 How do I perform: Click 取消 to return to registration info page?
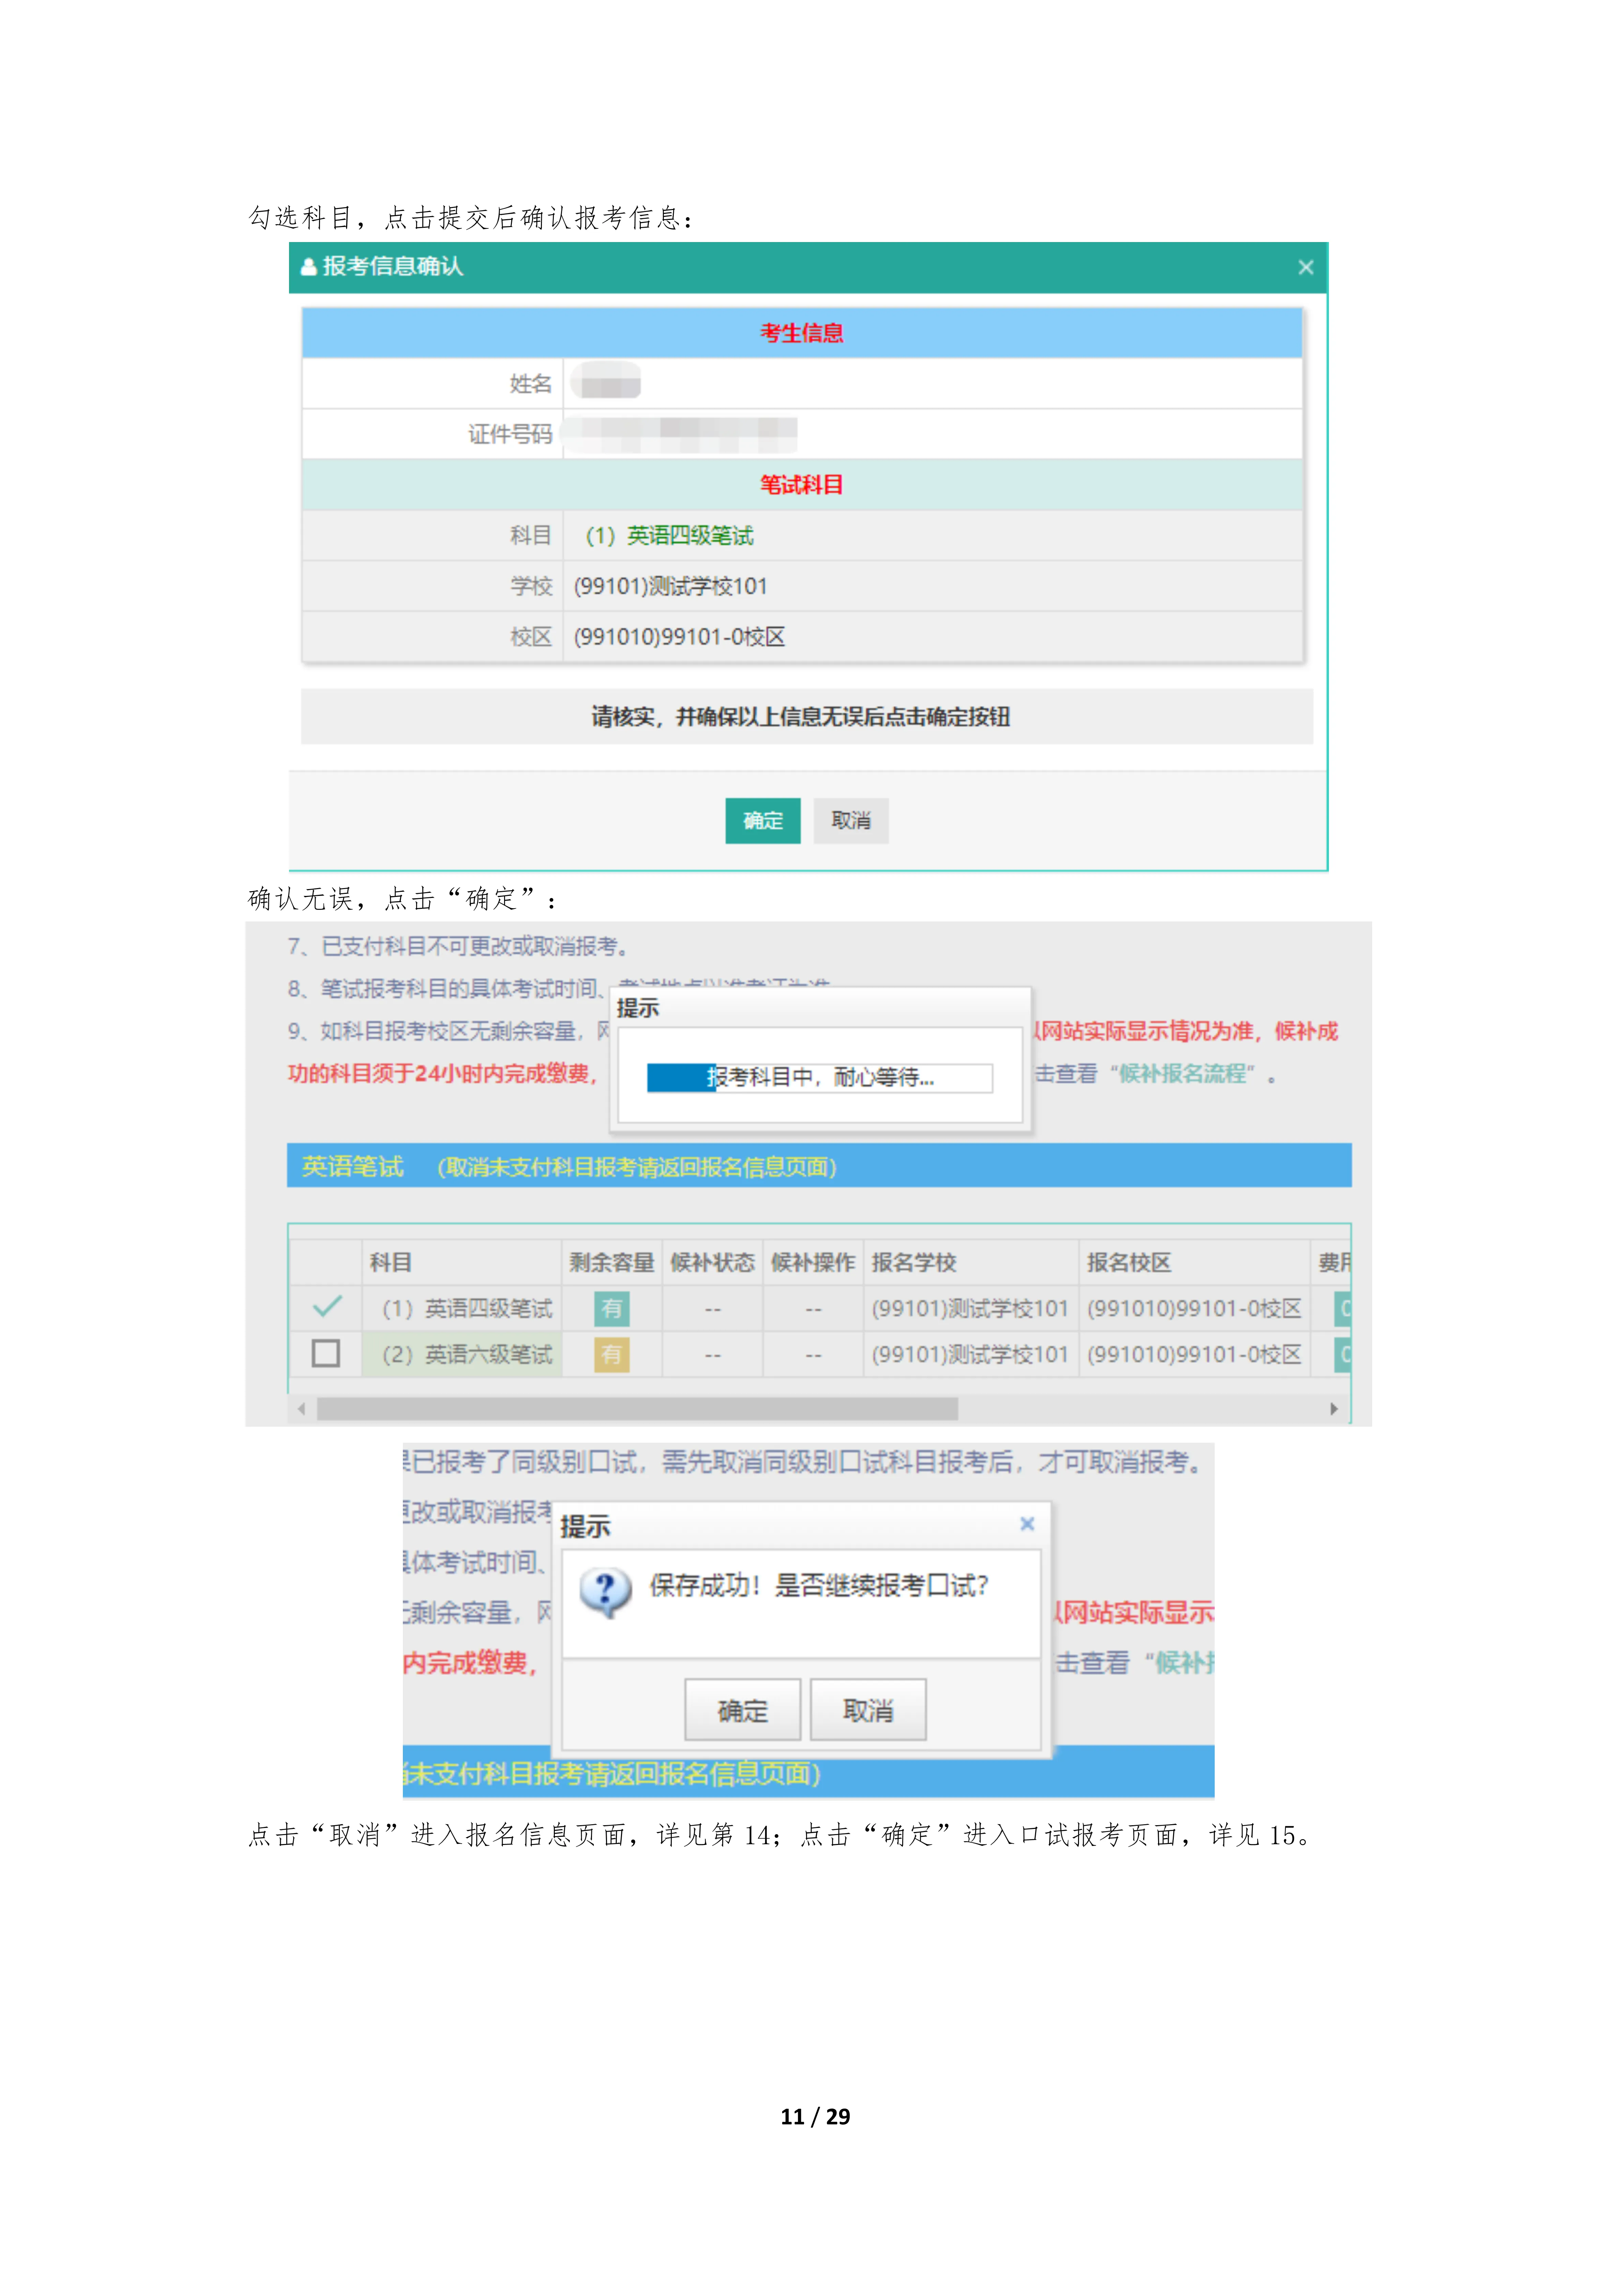(869, 1710)
